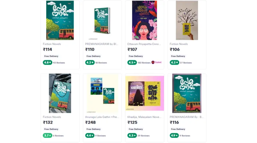View the 183 Reviews link
Image resolution: width=257 pixels, height=143 pixels.
pyautogui.click(x=144, y=62)
